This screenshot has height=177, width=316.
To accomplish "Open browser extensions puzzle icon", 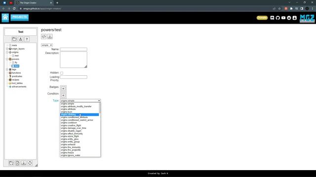I will point(291,9).
